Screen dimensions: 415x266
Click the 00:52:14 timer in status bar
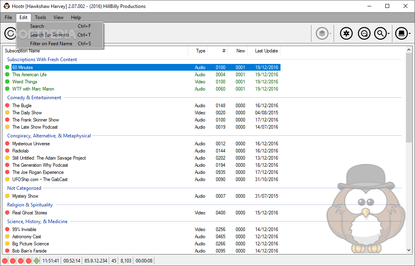(x=72, y=261)
